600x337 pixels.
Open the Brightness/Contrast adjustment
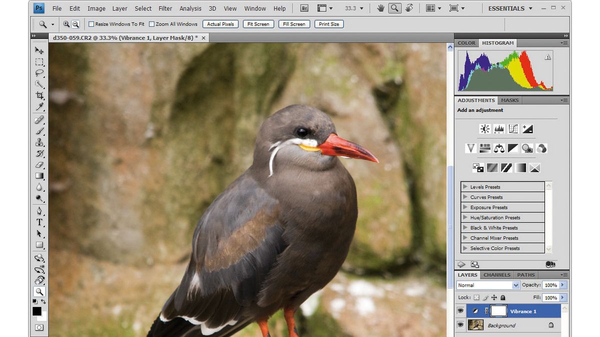point(484,129)
